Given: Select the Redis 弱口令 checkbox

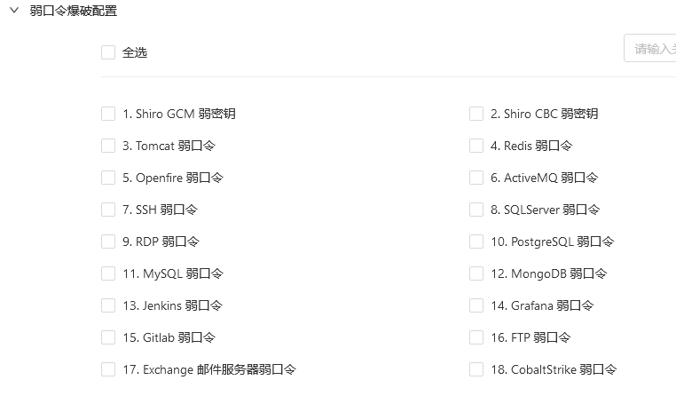Looking at the screenshot, I should [x=476, y=146].
